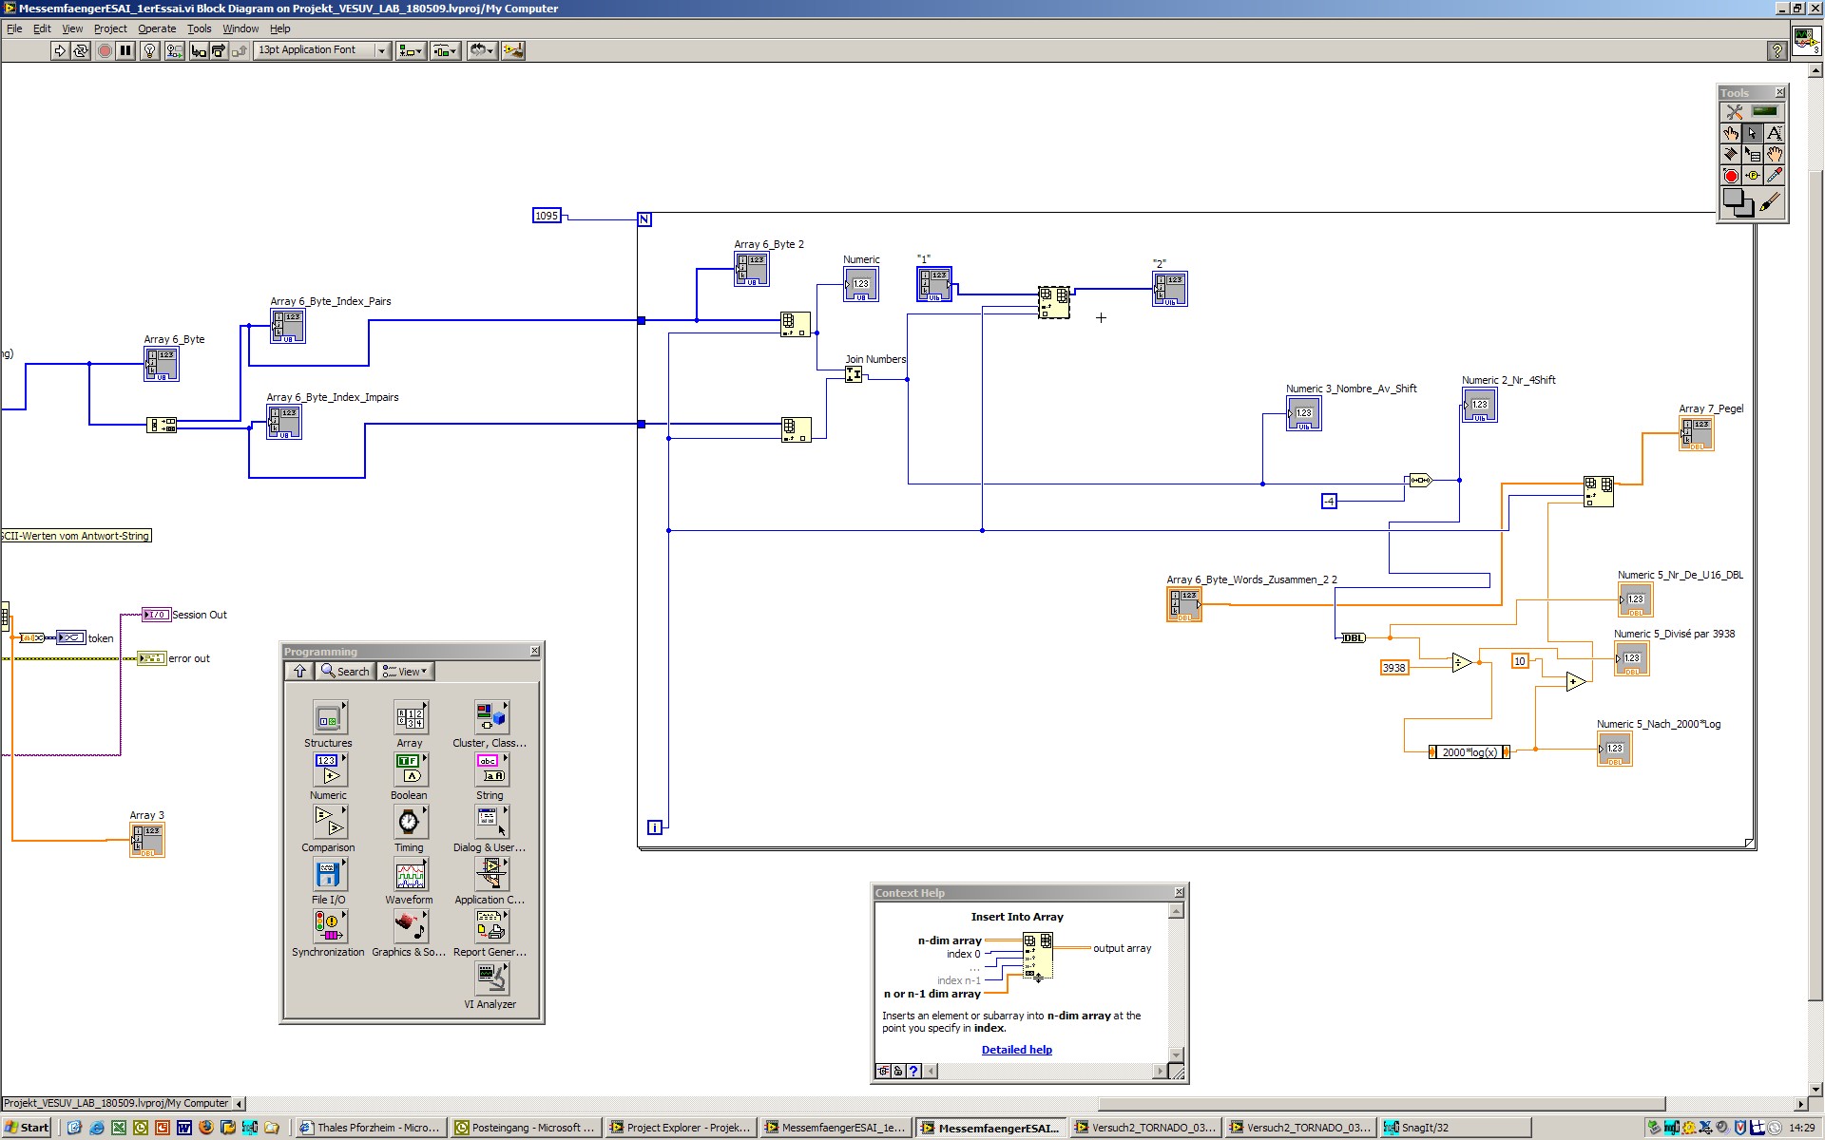Open the Operate menu
Viewport: 1825px width, 1140px height.
point(157,28)
